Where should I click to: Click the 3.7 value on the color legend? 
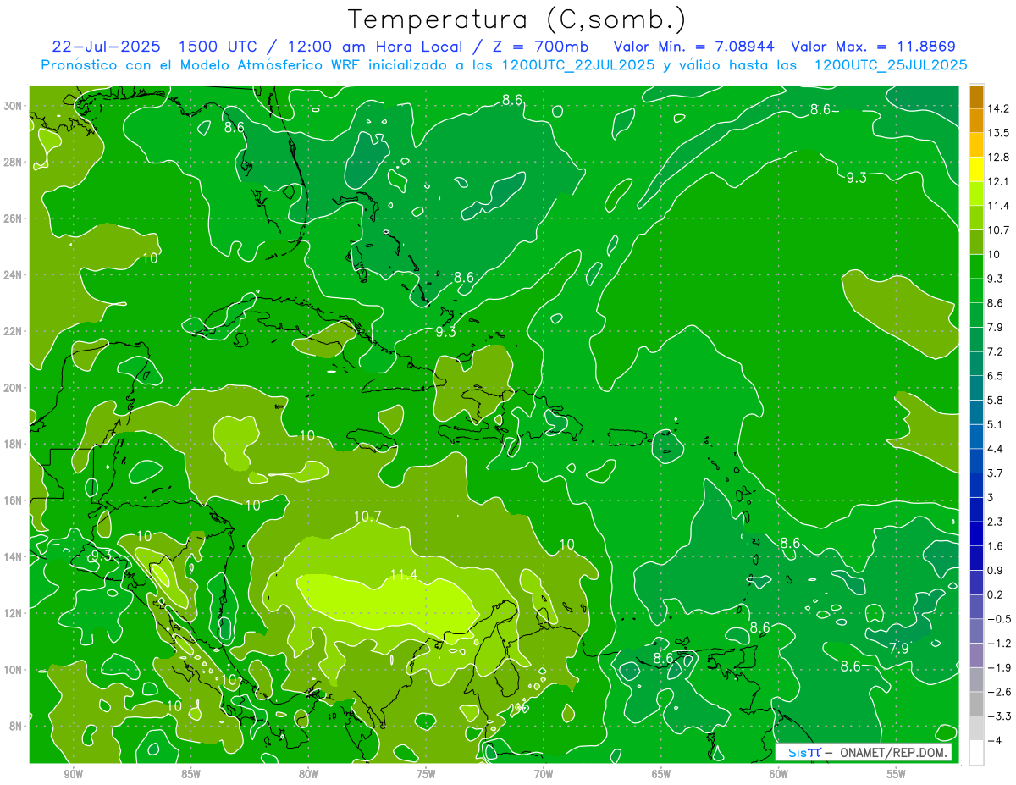coord(995,473)
